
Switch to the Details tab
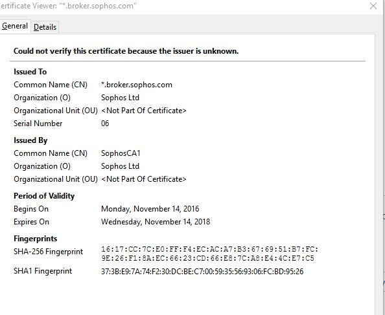click(45, 27)
